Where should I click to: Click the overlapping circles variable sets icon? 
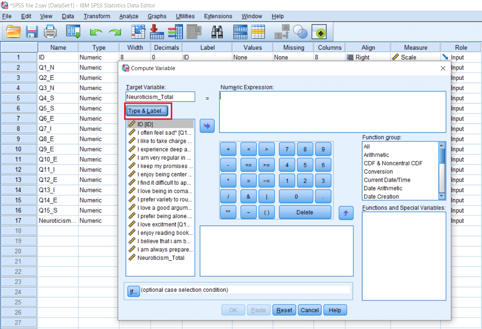(300, 32)
